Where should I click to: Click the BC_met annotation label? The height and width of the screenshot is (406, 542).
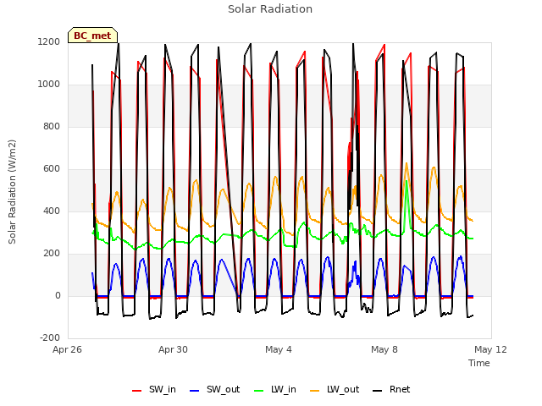[92, 36]
